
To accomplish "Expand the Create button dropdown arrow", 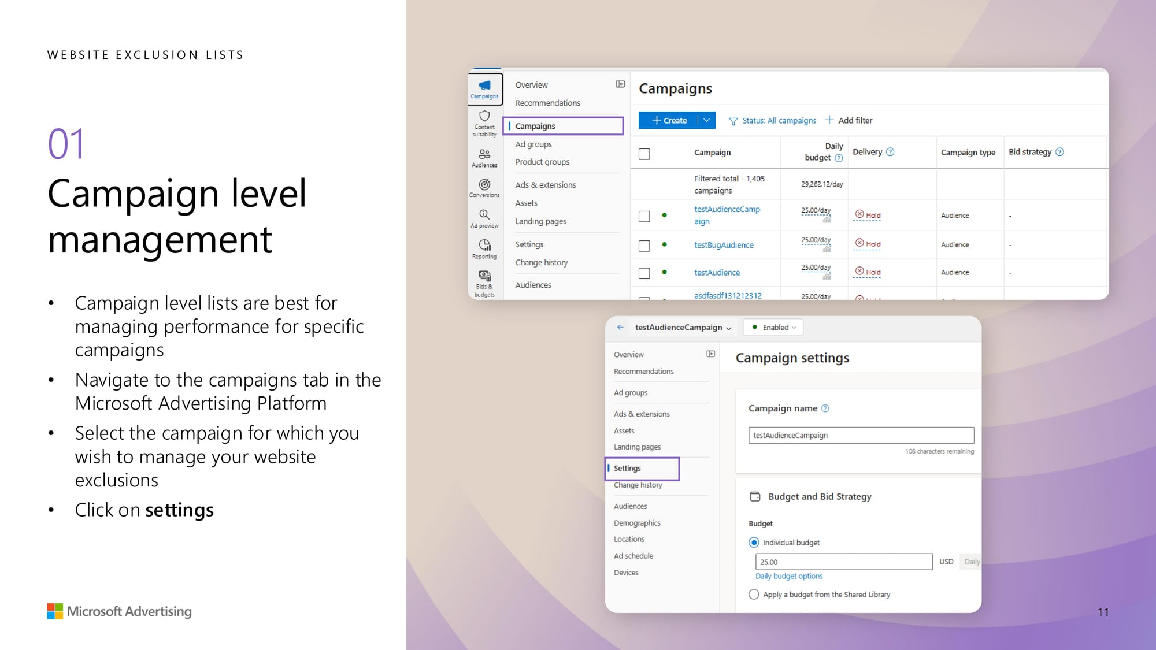I will tap(707, 120).
